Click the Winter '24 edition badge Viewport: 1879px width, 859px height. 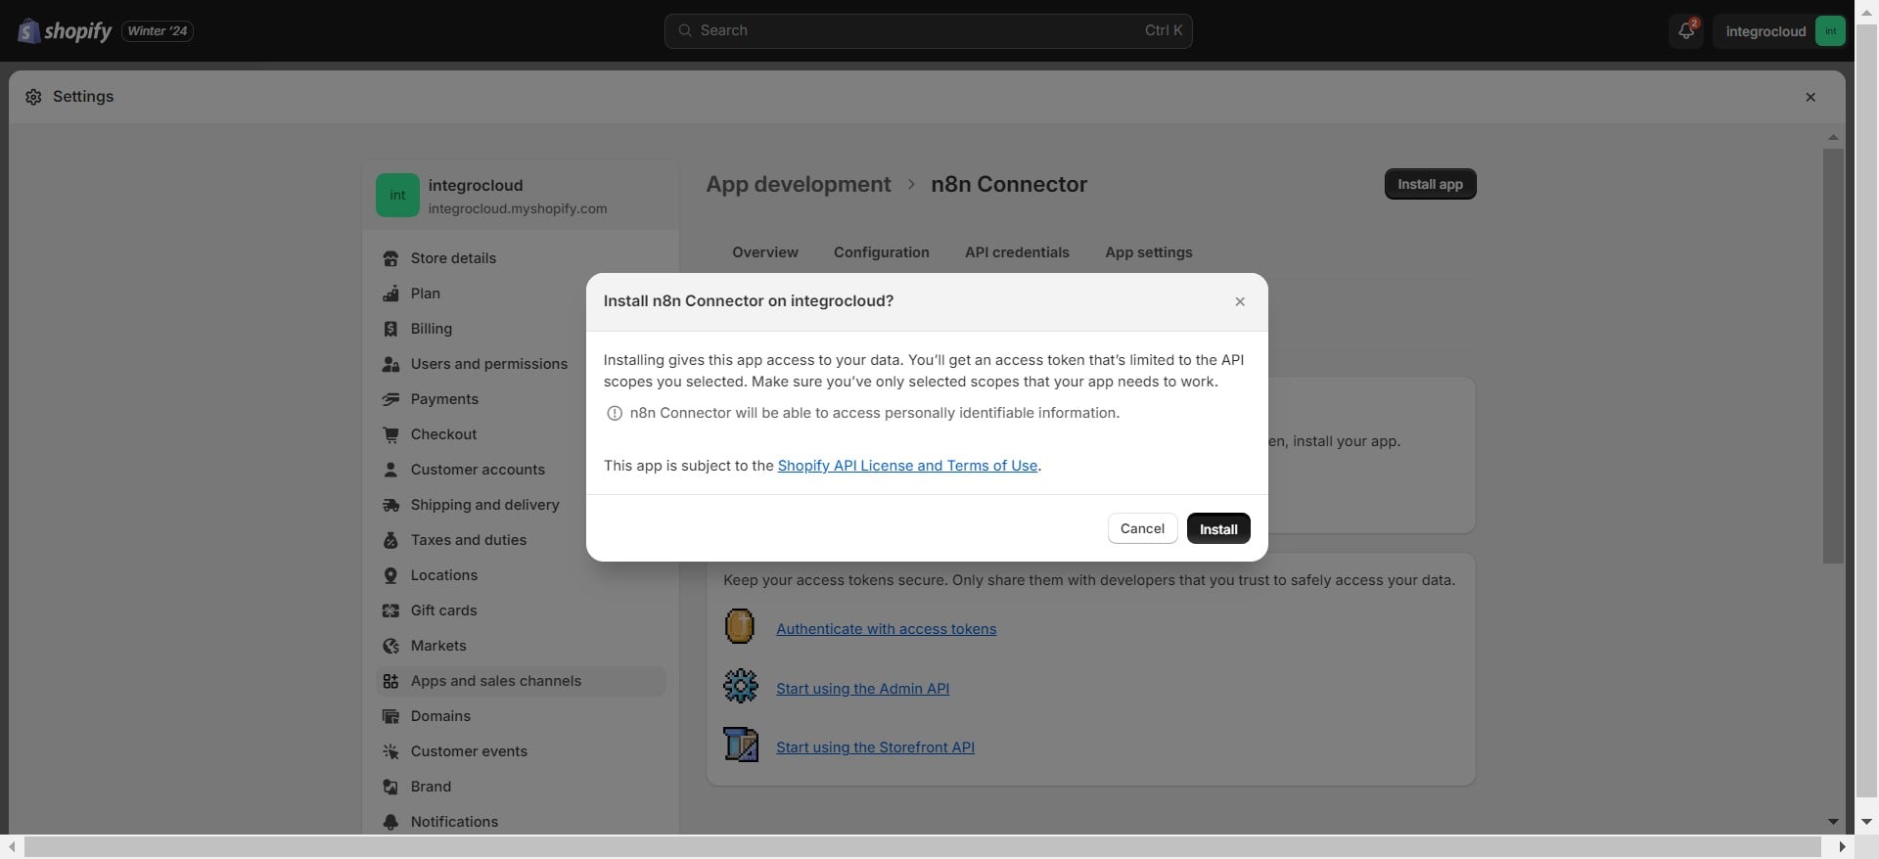pos(158,31)
